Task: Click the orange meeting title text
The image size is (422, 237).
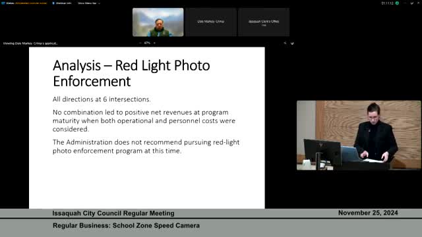Action: tap(31, 3)
